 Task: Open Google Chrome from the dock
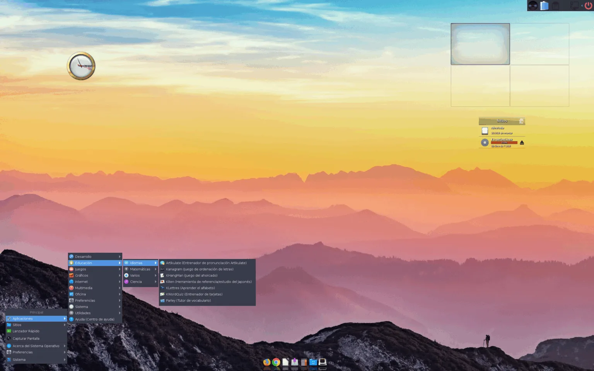coord(276,362)
